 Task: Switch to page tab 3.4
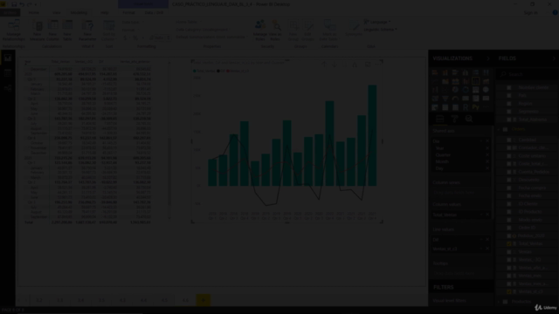click(x=81, y=300)
